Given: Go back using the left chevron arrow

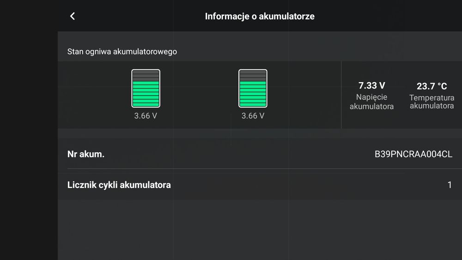Looking at the screenshot, I should click(x=73, y=16).
